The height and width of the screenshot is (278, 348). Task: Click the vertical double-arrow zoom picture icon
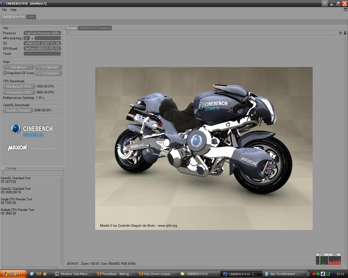[345, 33]
